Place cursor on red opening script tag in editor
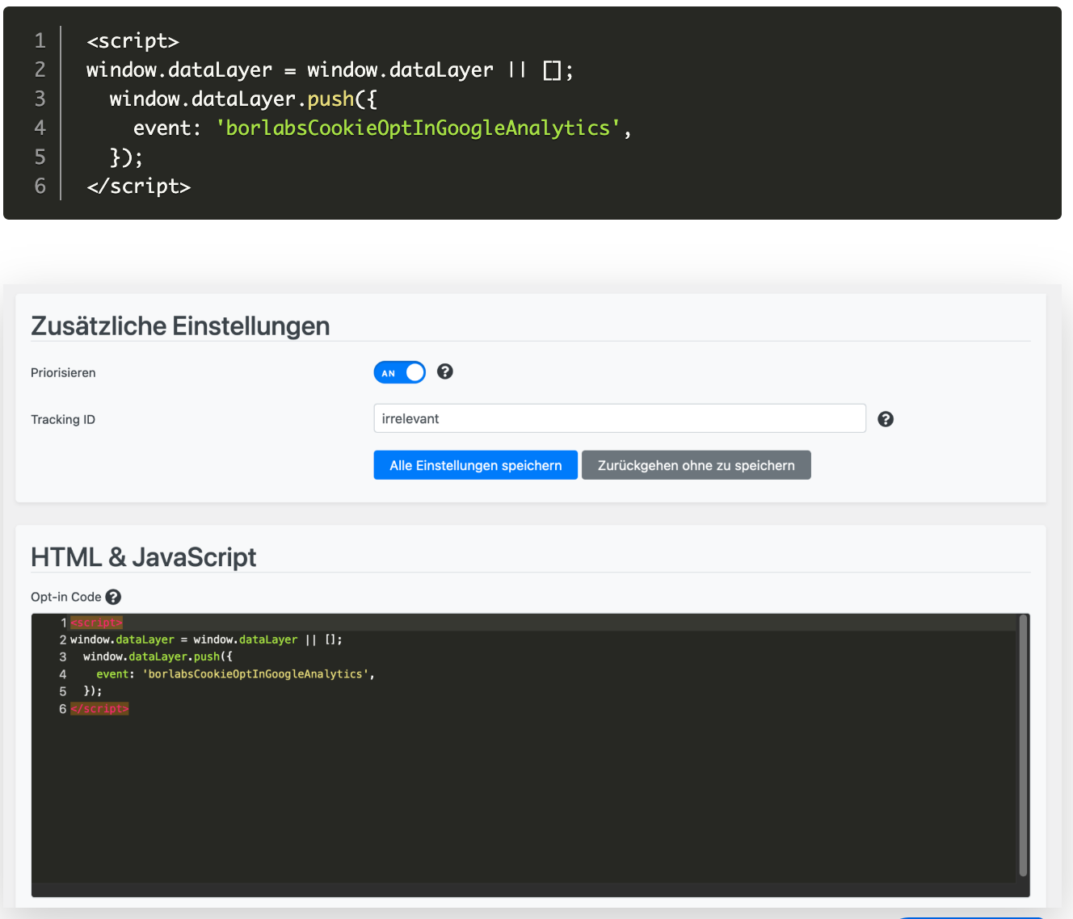1073x919 pixels. click(x=96, y=623)
